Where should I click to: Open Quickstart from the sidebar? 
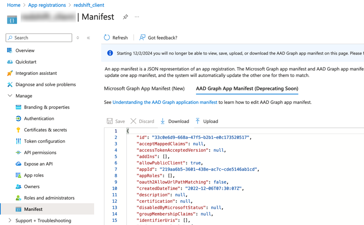tap(26, 62)
